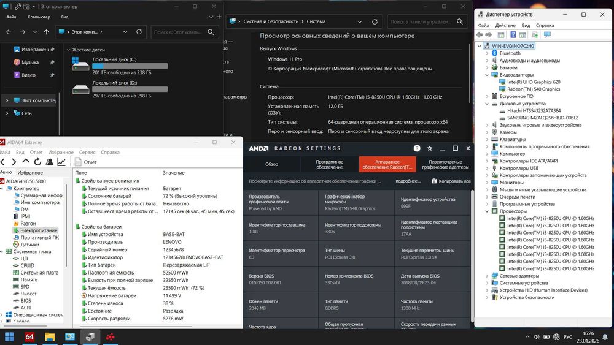Open volume icon in system tray
This screenshot has height=345, width=614.
click(x=537, y=337)
